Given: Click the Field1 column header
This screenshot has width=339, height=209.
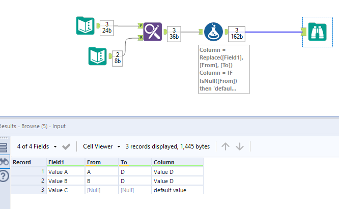Looking at the screenshot, I should pyautogui.click(x=66, y=162).
